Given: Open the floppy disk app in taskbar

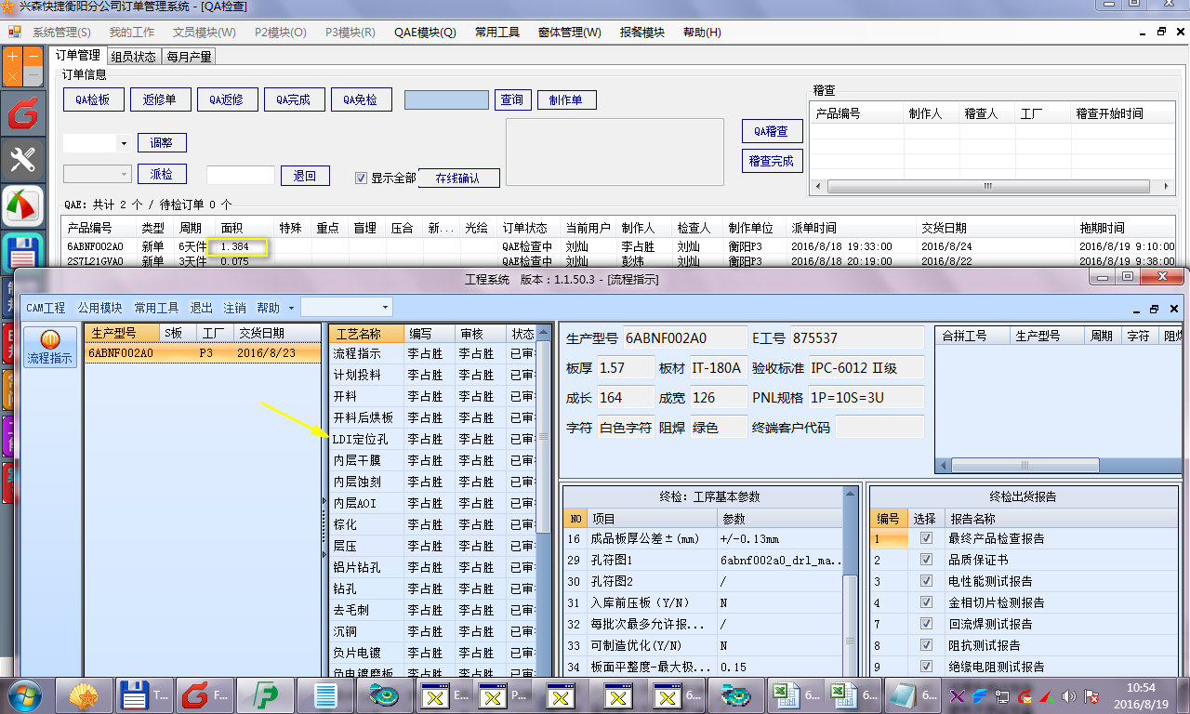Looking at the screenshot, I should pyautogui.click(x=143, y=694).
